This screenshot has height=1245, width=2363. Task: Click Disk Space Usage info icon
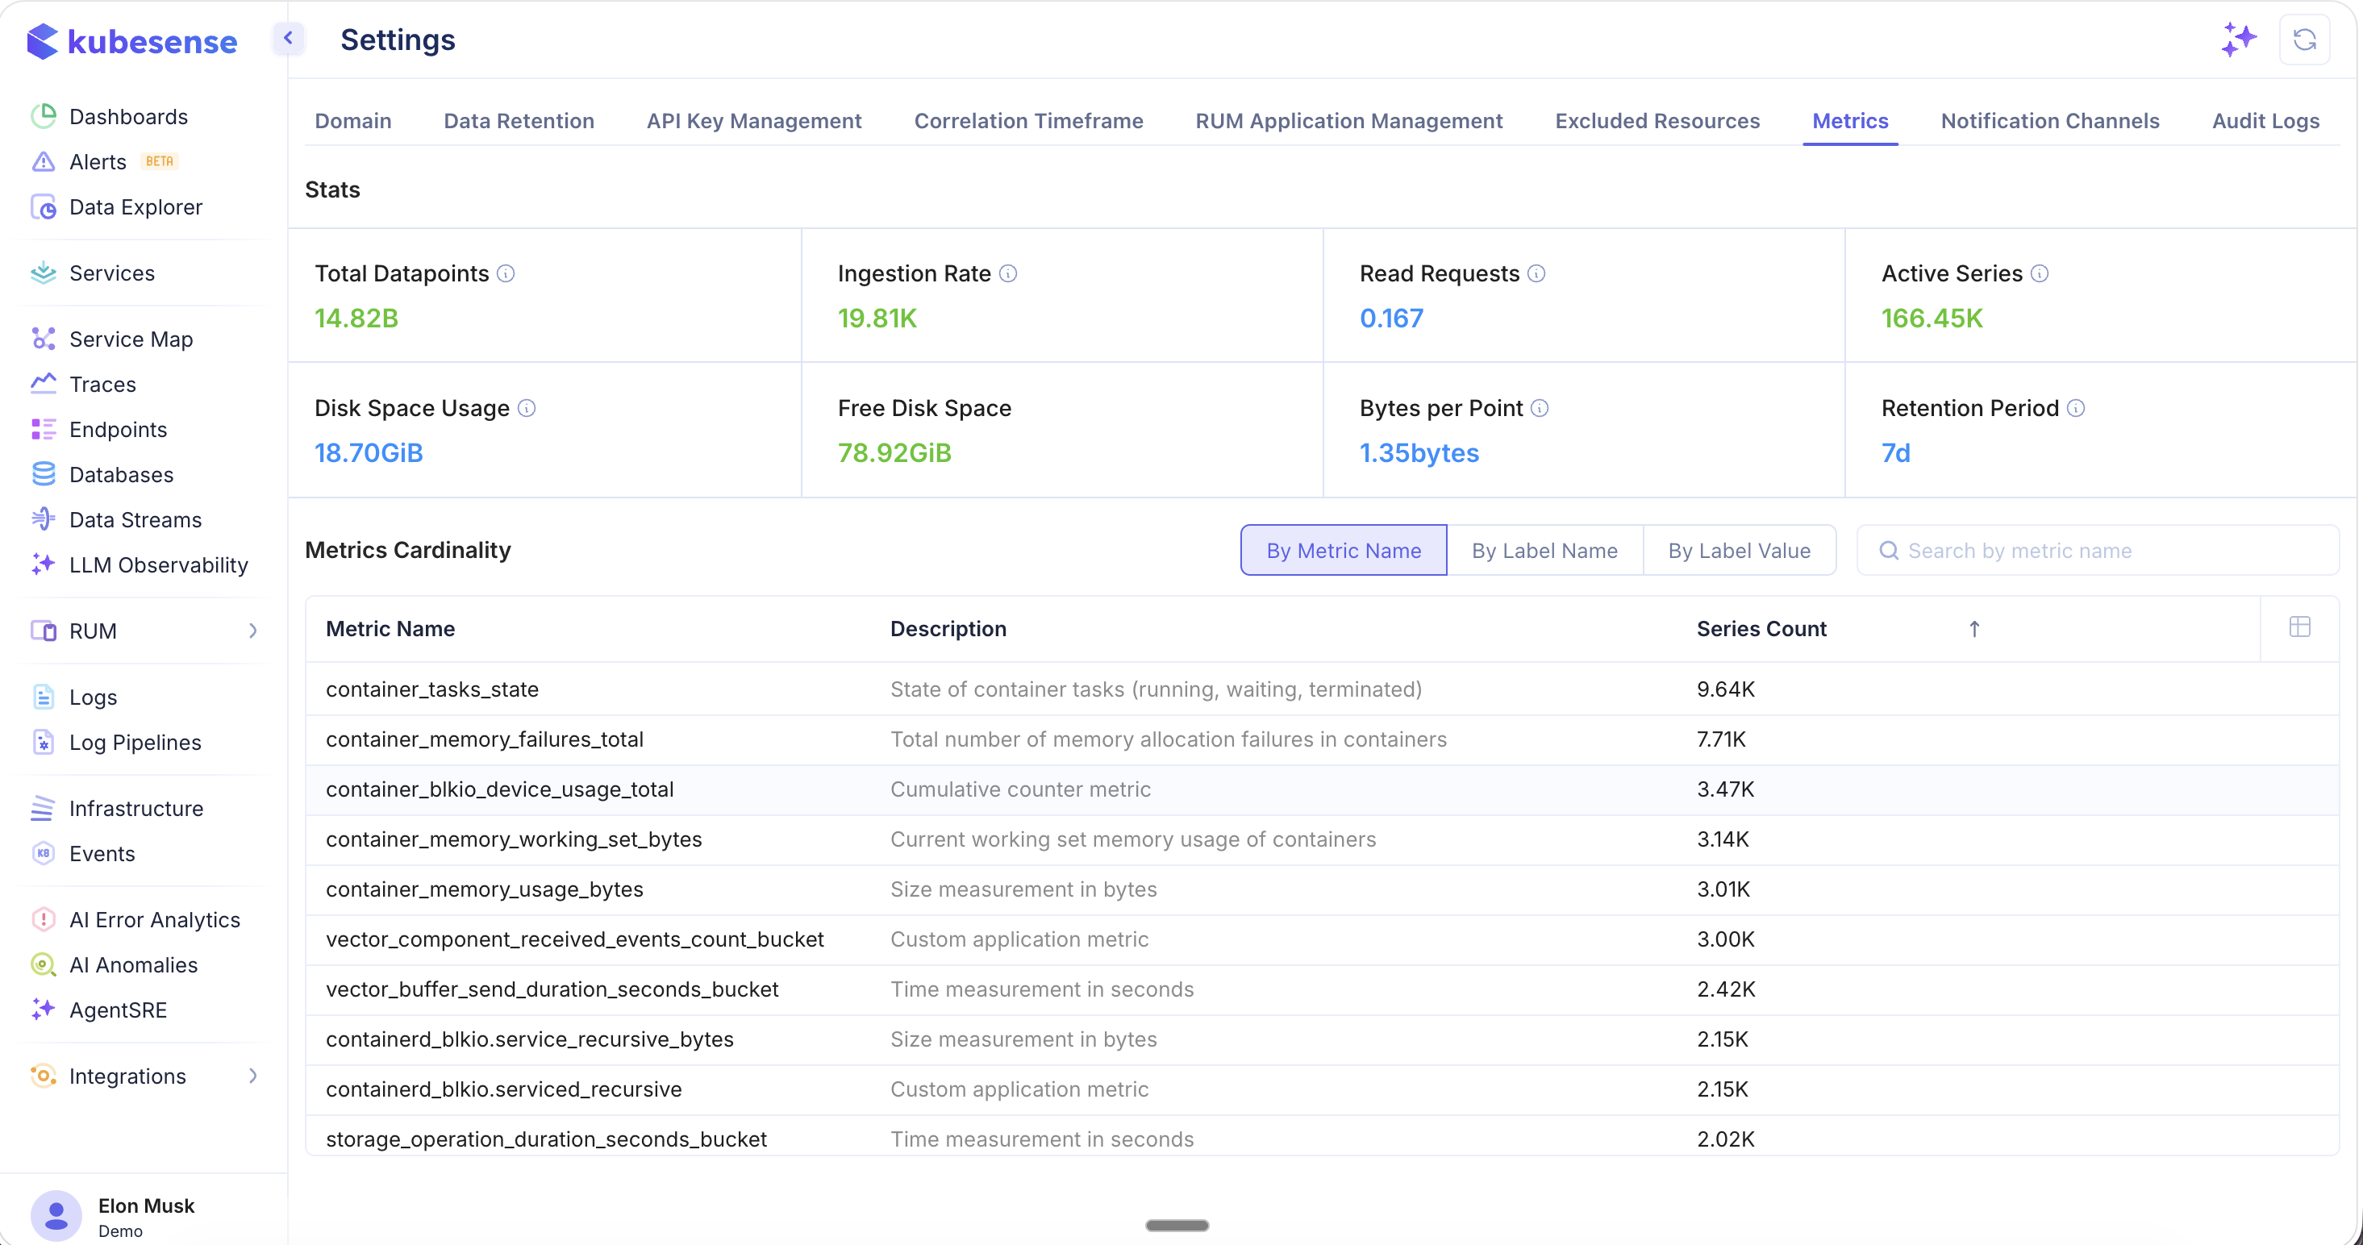click(527, 407)
